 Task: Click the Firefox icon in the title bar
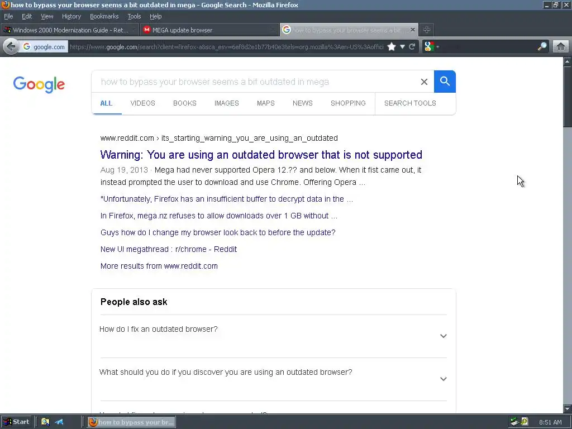[x=5, y=4]
